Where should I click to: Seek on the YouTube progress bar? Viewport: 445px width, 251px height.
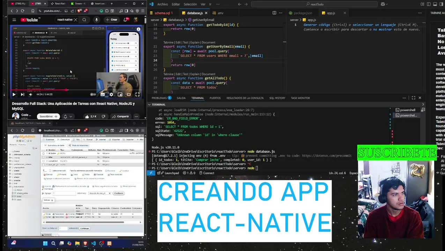(x=77, y=90)
